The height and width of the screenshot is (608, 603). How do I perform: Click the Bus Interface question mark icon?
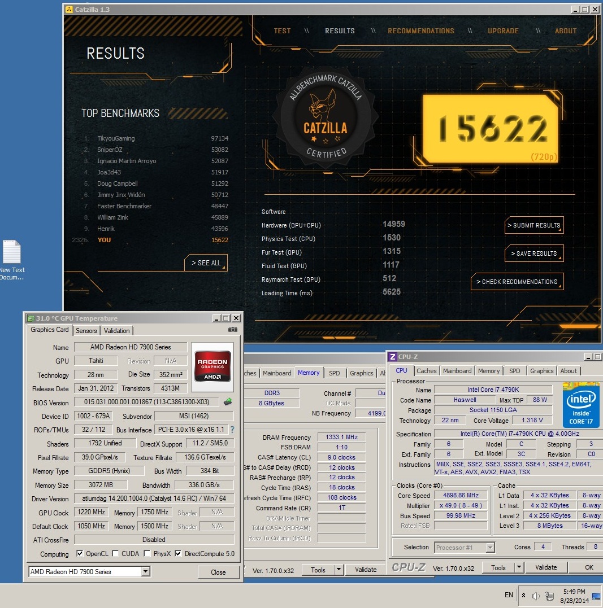pos(232,430)
